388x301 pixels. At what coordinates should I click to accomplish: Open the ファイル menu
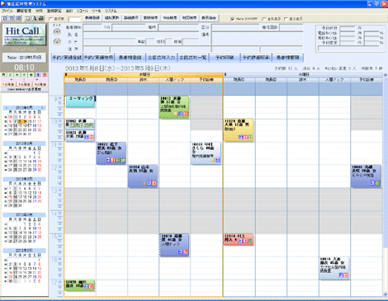pyautogui.click(x=7, y=11)
